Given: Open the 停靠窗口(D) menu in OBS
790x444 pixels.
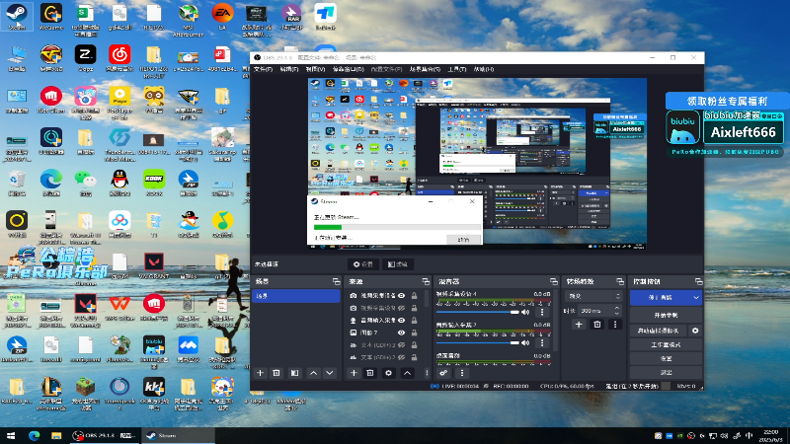Looking at the screenshot, I should [x=348, y=69].
